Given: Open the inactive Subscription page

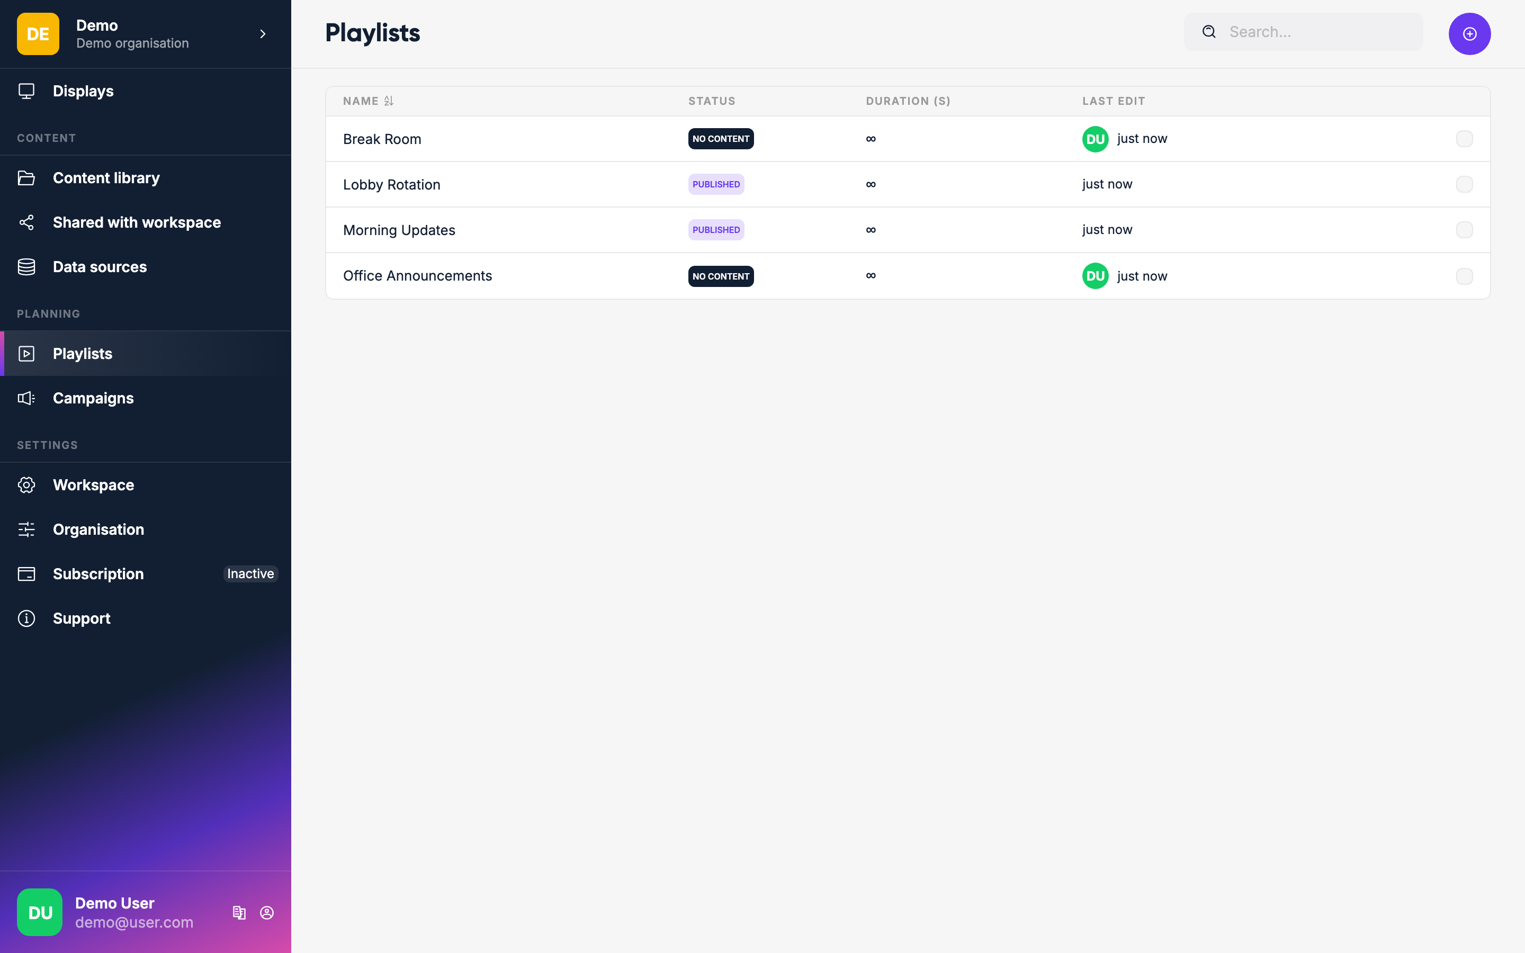Looking at the screenshot, I should click(97, 573).
